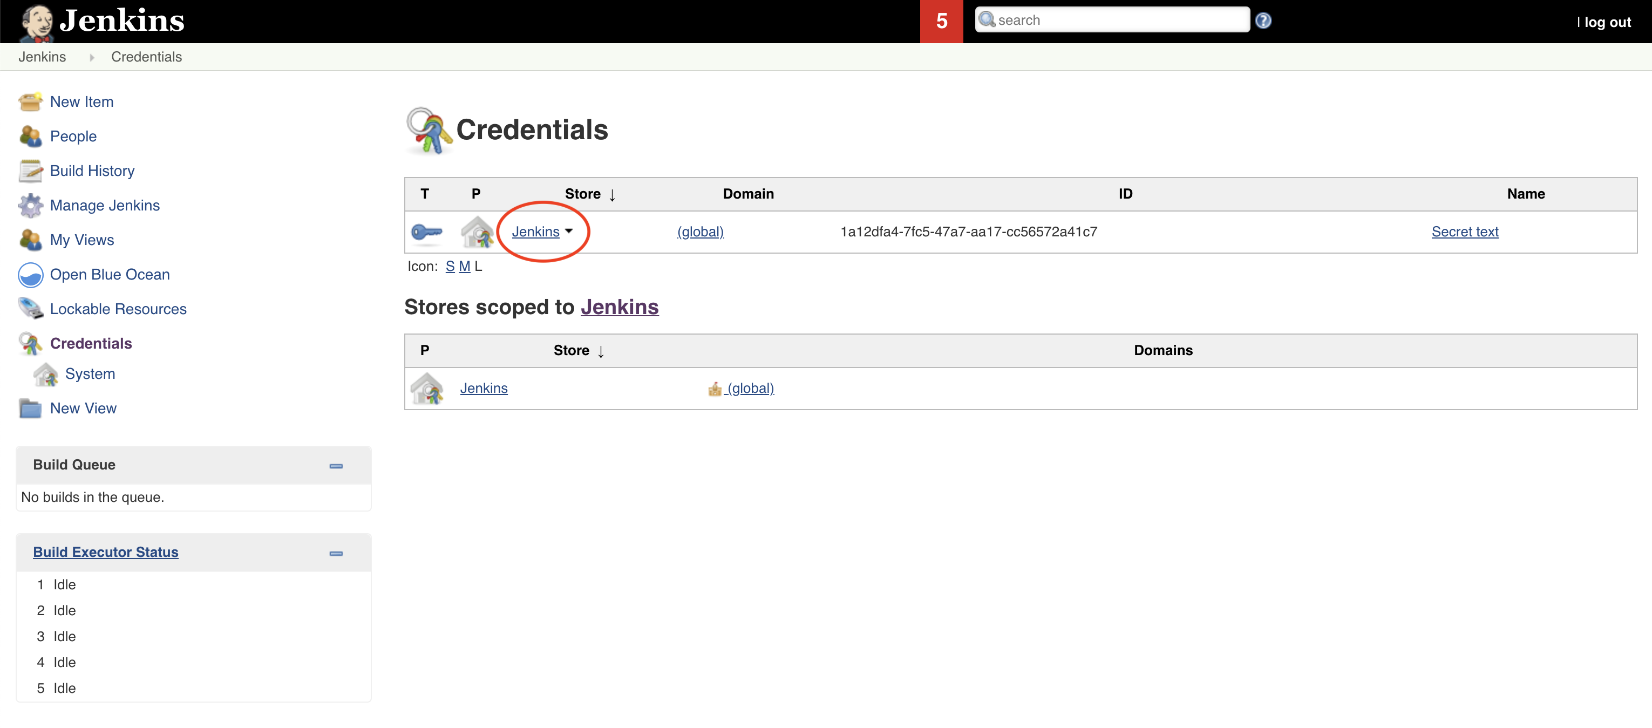
Task: Click the store icon beside Jenkins dropdown
Action: tap(477, 232)
